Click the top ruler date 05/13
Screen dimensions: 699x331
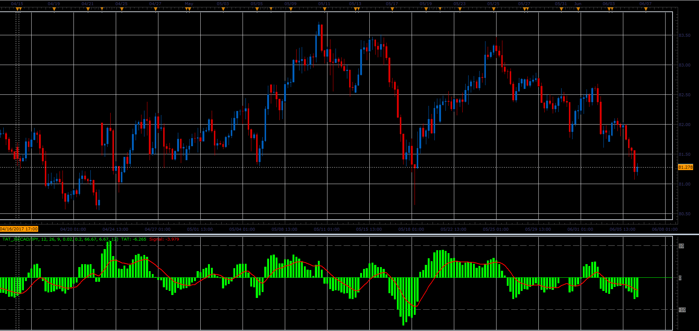[355, 4]
